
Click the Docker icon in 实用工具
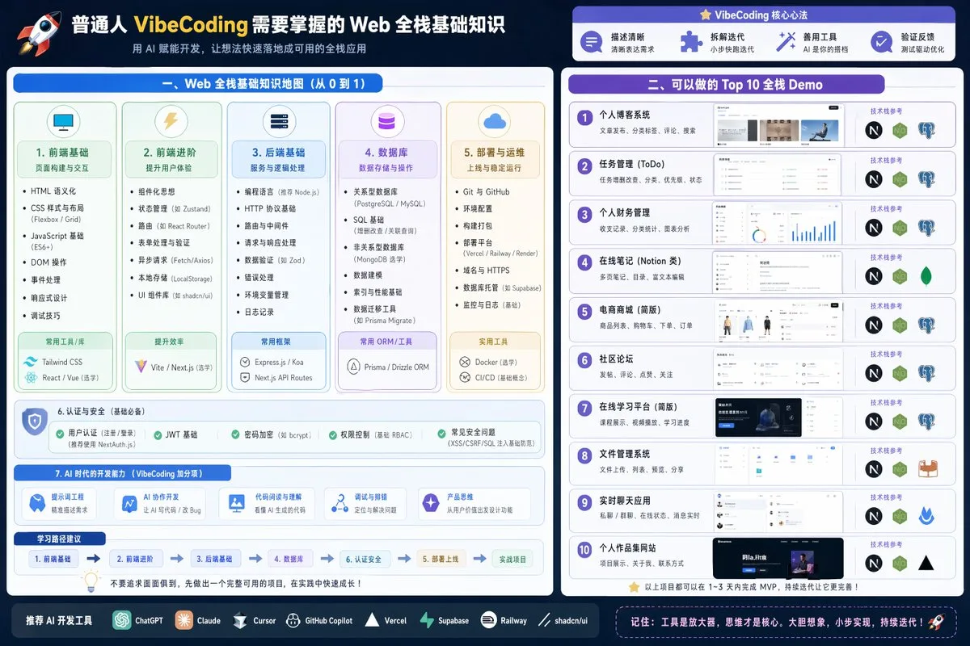(x=465, y=362)
